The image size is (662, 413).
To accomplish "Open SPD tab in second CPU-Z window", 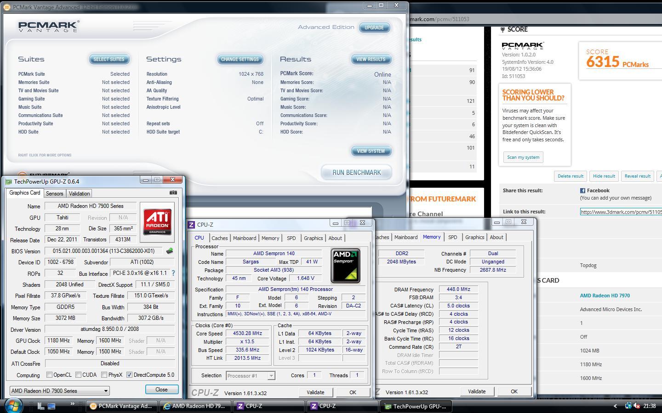I will tap(452, 237).
